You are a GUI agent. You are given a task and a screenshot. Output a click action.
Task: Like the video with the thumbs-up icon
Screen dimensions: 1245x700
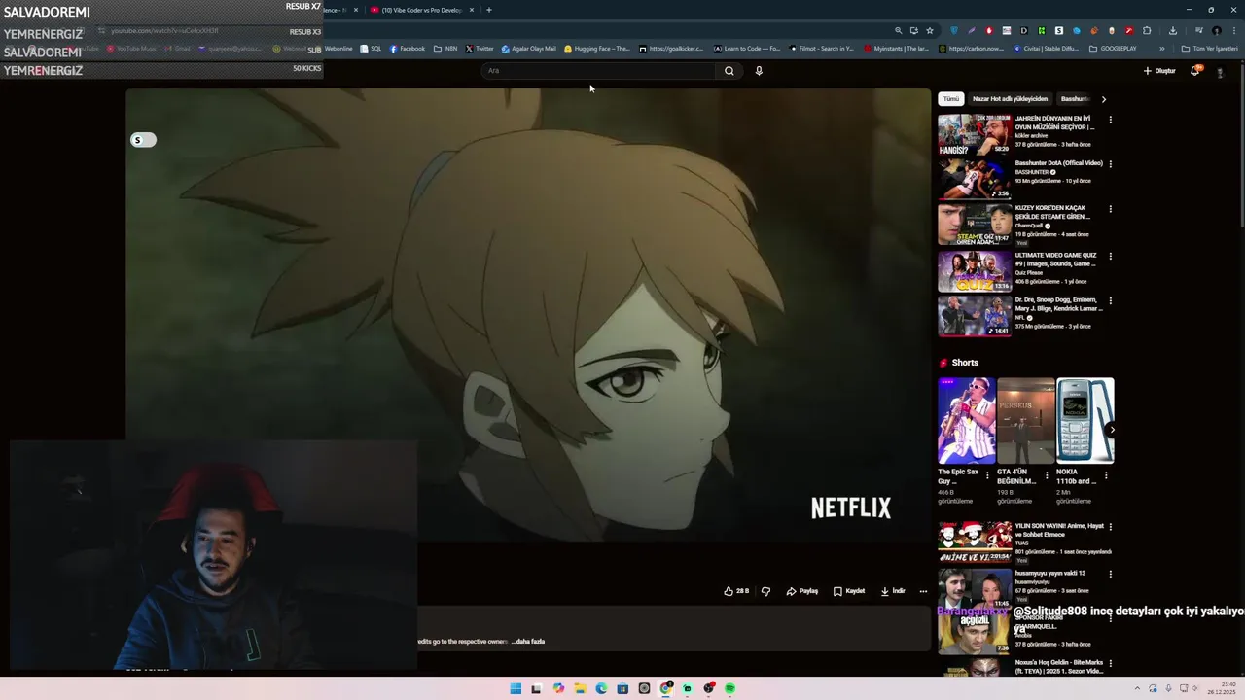point(736,591)
